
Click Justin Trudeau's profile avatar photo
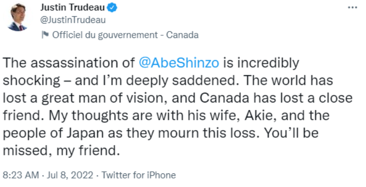(x=17, y=17)
